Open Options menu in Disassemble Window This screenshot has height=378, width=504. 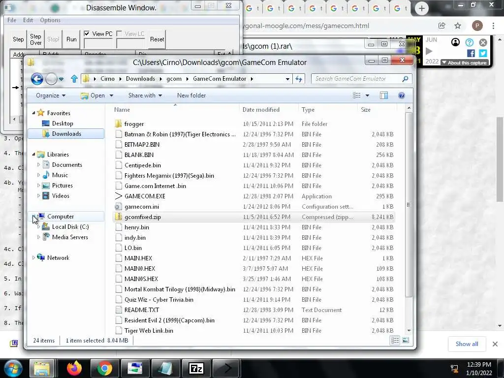50,20
